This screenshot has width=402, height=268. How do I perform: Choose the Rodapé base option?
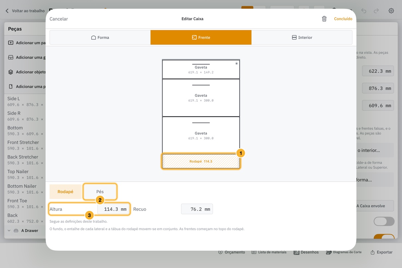(65, 192)
